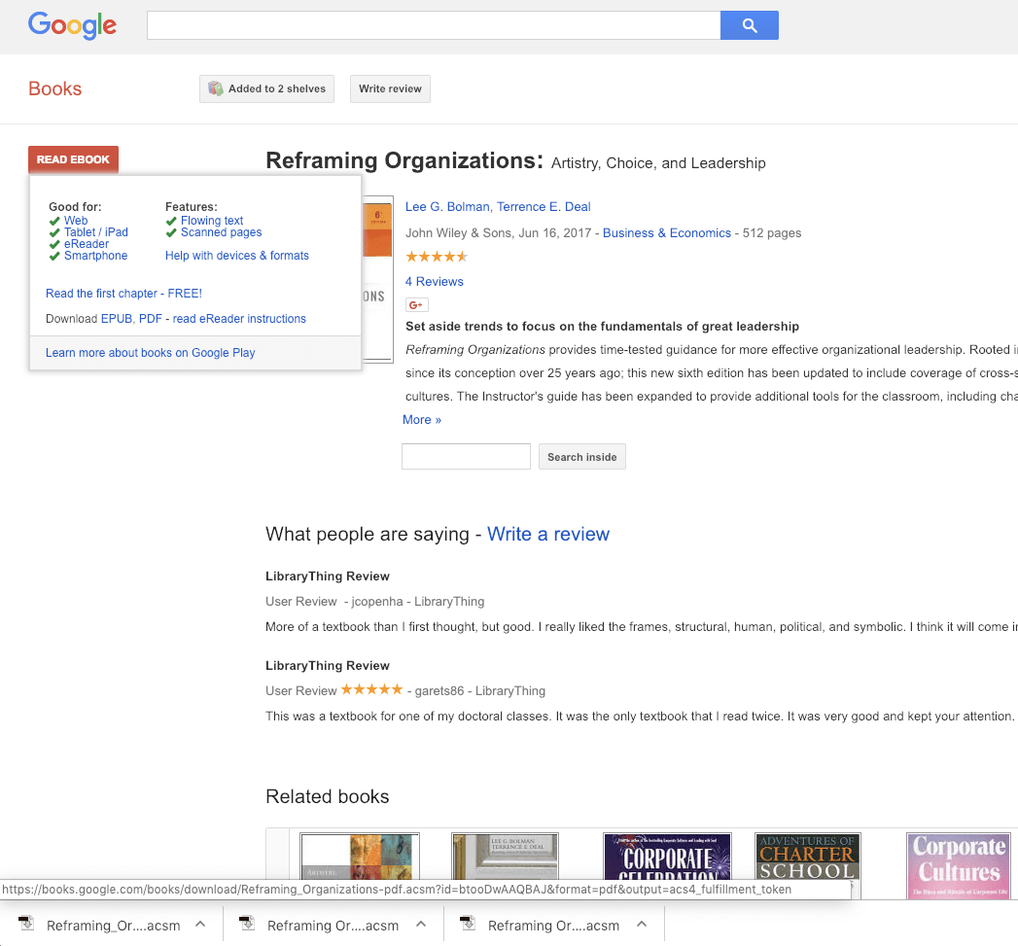Click garets86 review five-star rating
The width and height of the screenshot is (1018, 946).
[x=372, y=689]
